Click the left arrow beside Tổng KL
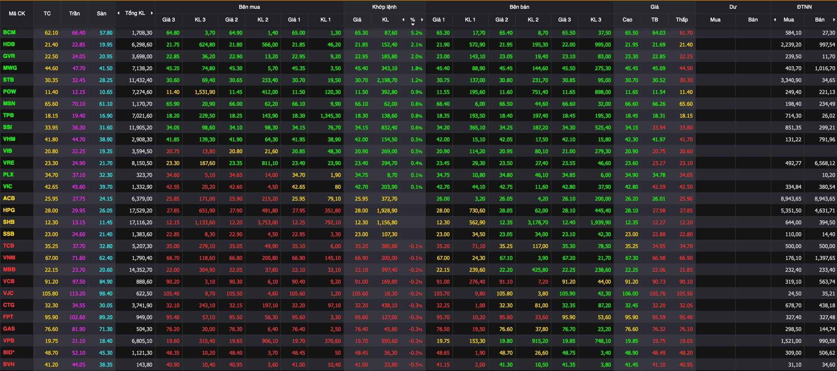This screenshot has width=837, height=371. (119, 13)
